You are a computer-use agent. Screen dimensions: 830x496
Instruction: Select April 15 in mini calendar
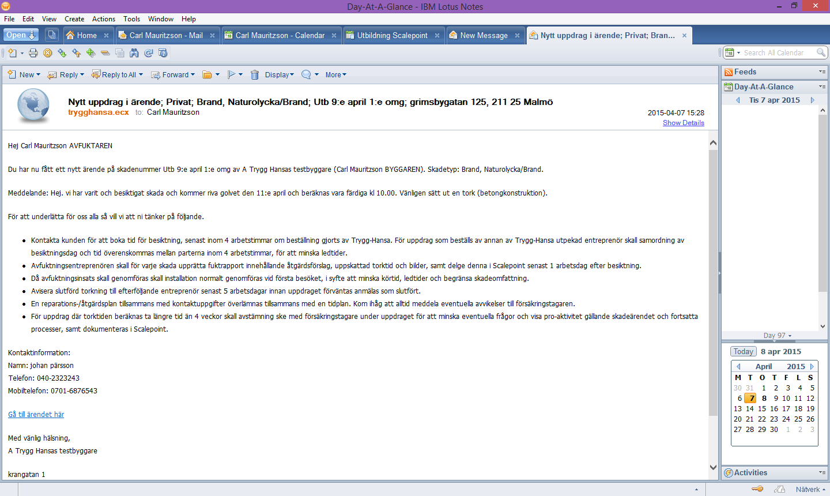pyautogui.click(x=762, y=409)
